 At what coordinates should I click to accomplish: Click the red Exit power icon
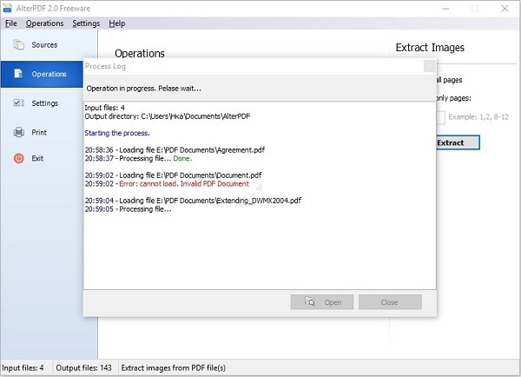tap(18, 158)
